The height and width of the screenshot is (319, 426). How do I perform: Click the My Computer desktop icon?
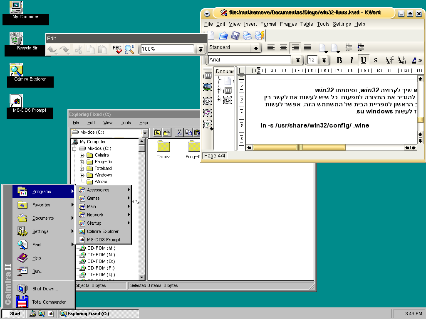coord(16,7)
